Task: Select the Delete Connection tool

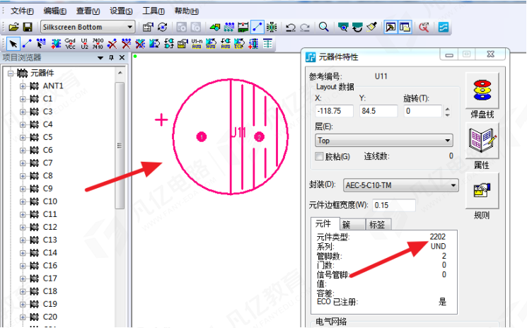Action: 112,44
